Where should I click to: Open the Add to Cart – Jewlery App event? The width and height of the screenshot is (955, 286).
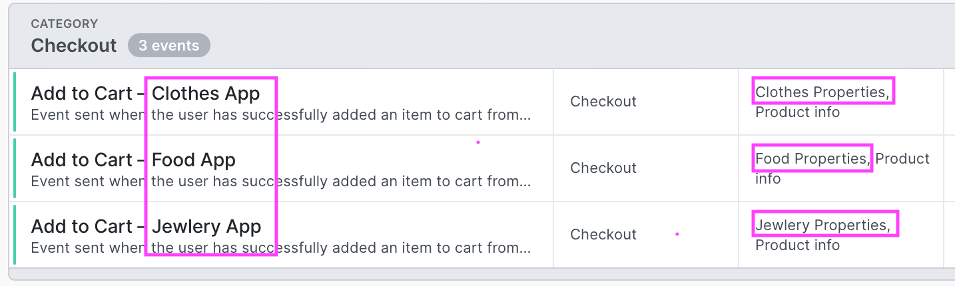coord(146,227)
